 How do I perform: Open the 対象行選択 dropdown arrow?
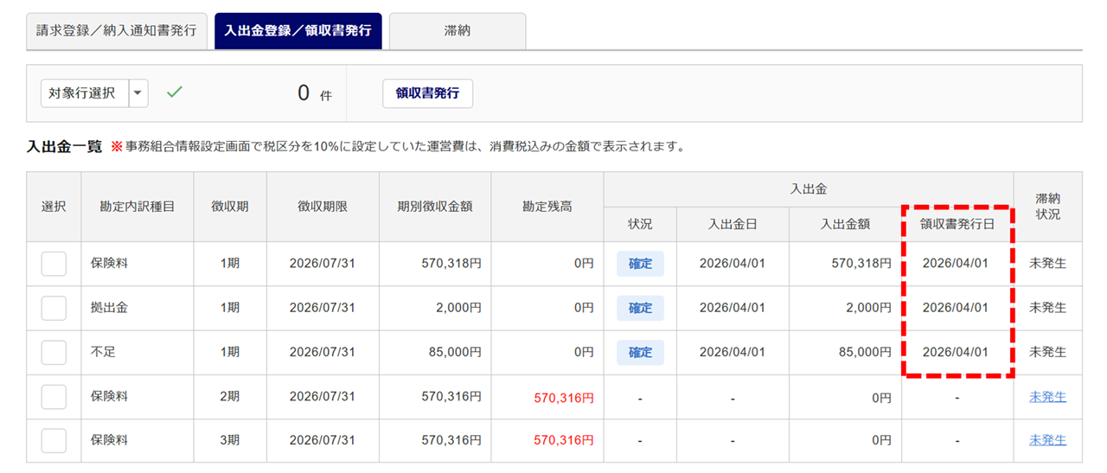(138, 93)
